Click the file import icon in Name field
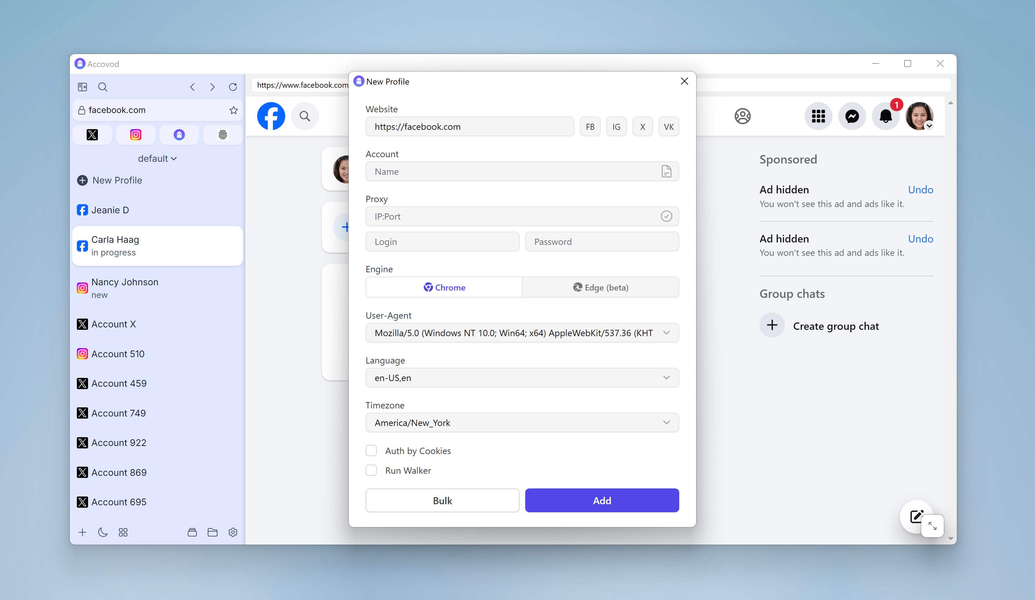The height and width of the screenshot is (600, 1035). [666, 171]
